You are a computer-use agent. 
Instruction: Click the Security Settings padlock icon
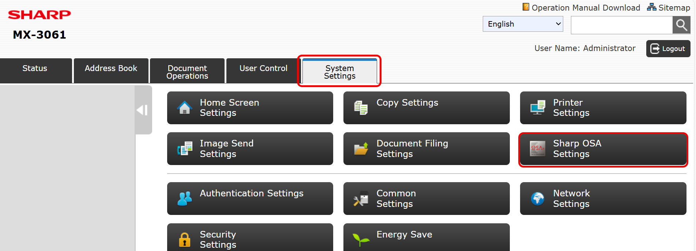point(185,240)
